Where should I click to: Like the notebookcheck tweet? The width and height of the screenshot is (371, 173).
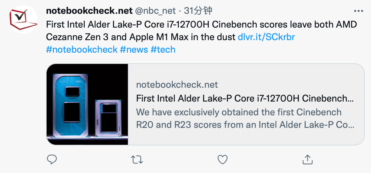point(223,160)
